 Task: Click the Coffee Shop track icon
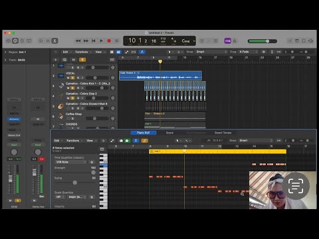[61, 116]
